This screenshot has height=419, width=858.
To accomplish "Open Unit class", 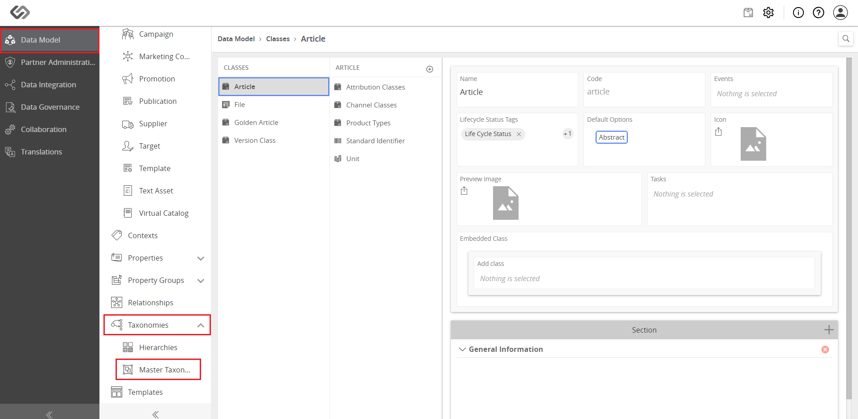I will point(386,159).
